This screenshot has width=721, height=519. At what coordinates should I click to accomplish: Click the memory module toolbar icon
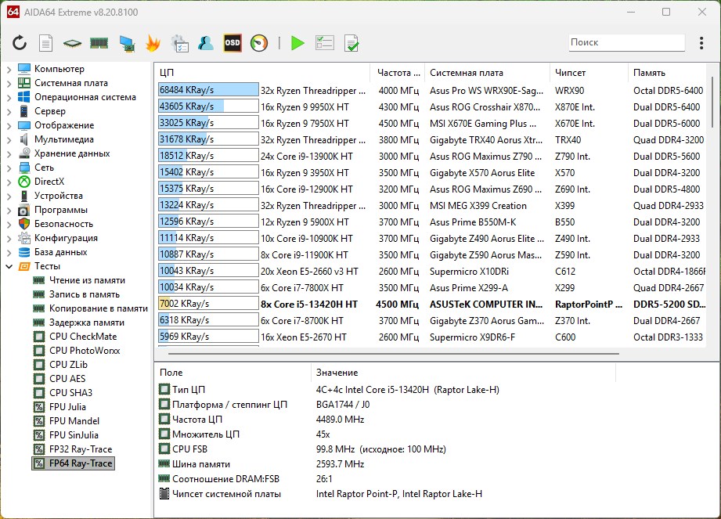99,43
